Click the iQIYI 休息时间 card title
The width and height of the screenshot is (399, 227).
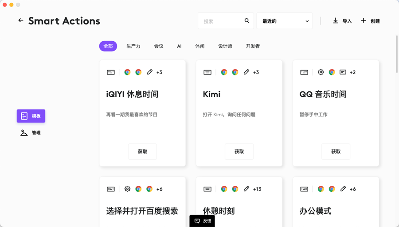[132, 94]
